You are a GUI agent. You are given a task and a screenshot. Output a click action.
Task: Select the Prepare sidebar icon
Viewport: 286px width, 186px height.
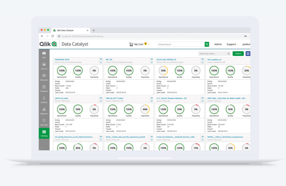click(44, 89)
